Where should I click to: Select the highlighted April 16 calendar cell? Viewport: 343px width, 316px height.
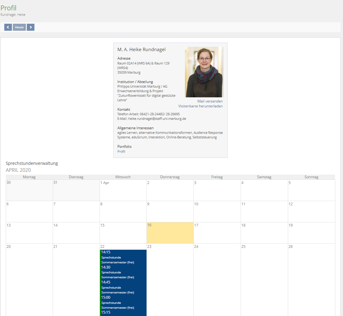coord(170,233)
